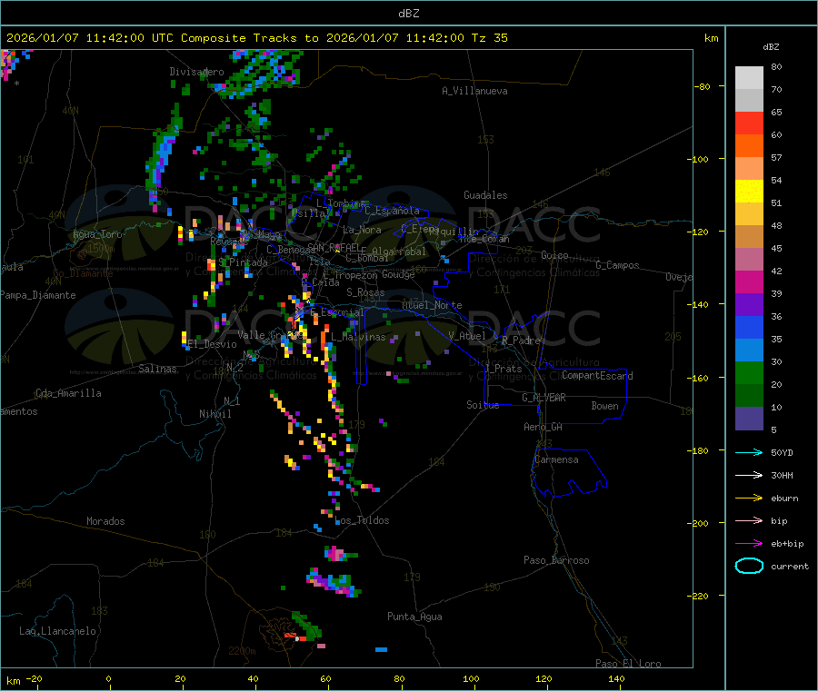
Task: Select the yellow 51-54 dBZ swatch
Action: click(749, 192)
